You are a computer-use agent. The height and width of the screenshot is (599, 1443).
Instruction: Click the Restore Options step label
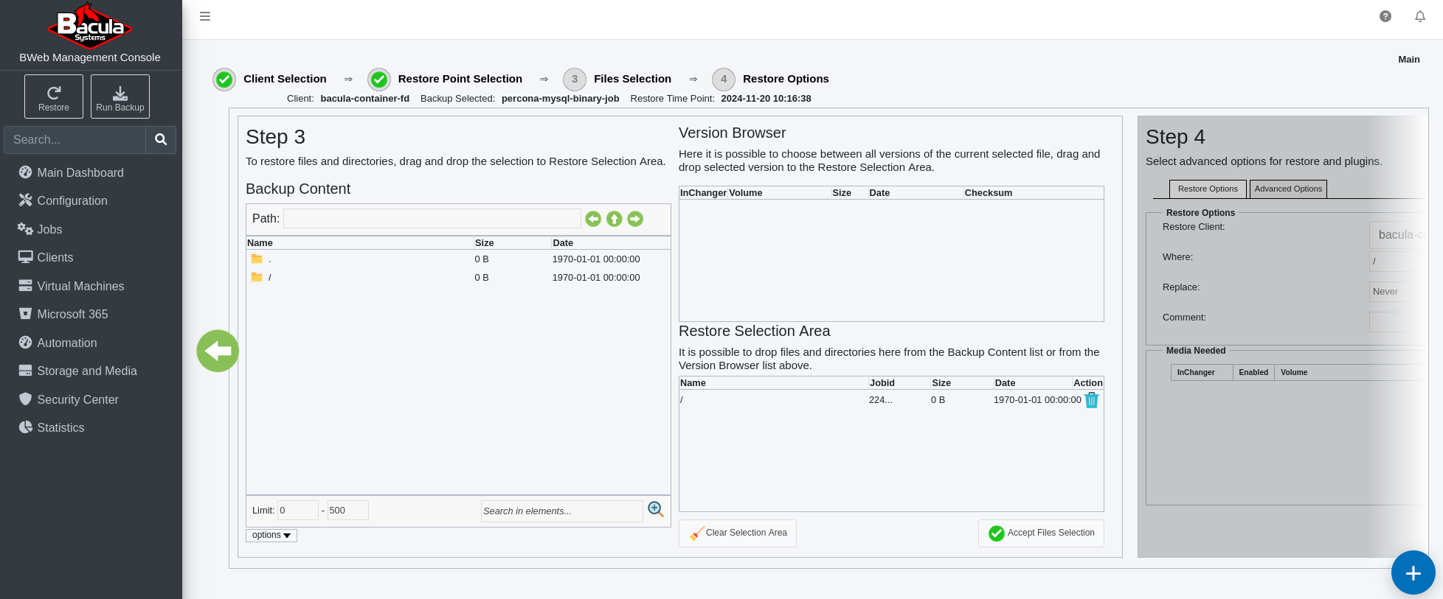786,79
